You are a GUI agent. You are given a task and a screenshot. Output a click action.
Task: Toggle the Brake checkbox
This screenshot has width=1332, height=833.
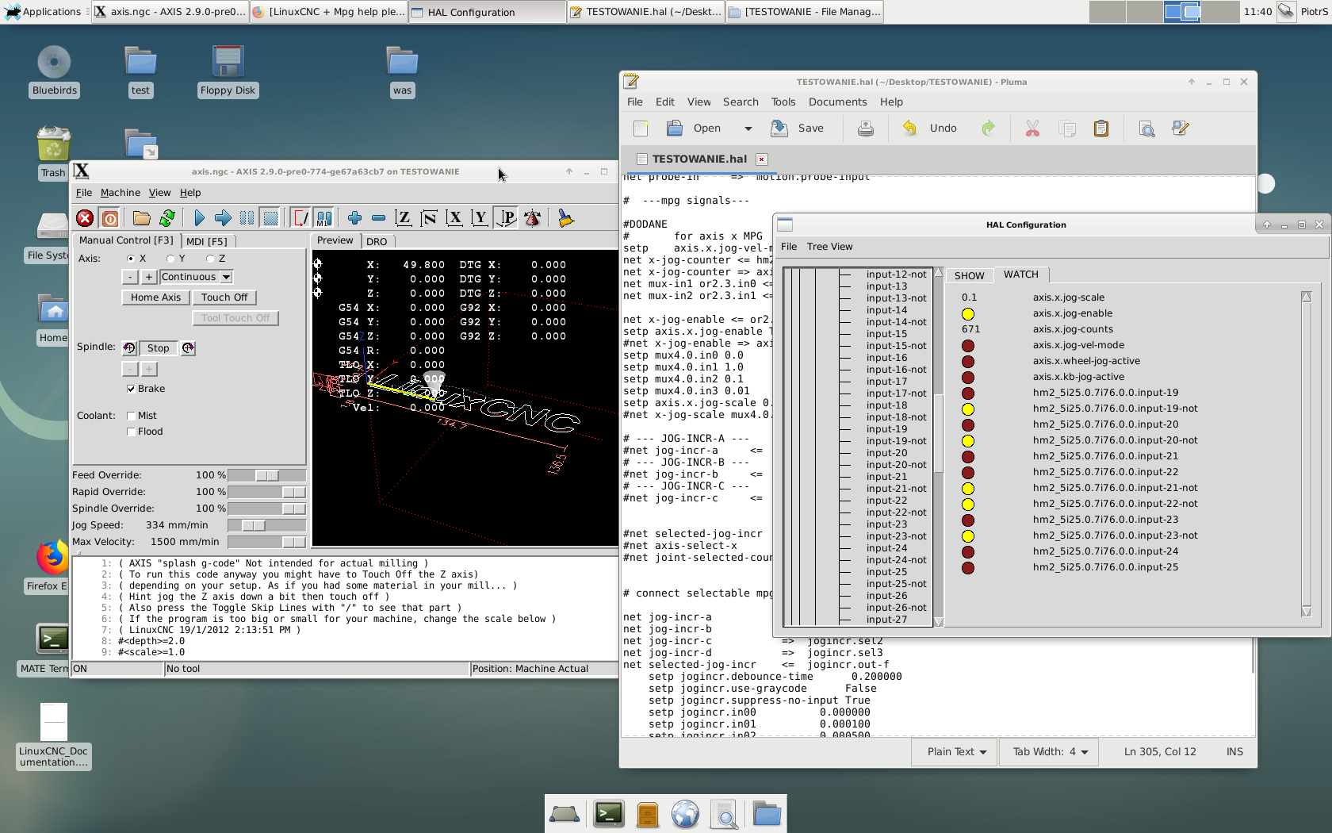click(x=131, y=389)
